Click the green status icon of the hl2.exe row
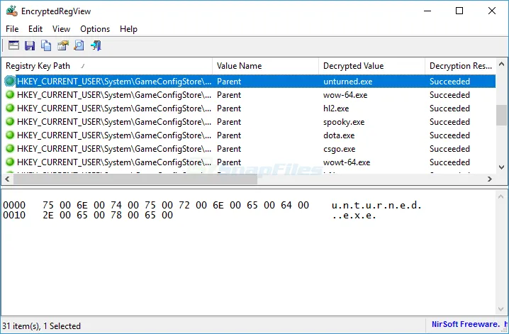The height and width of the screenshot is (334, 509). pyautogui.click(x=10, y=108)
